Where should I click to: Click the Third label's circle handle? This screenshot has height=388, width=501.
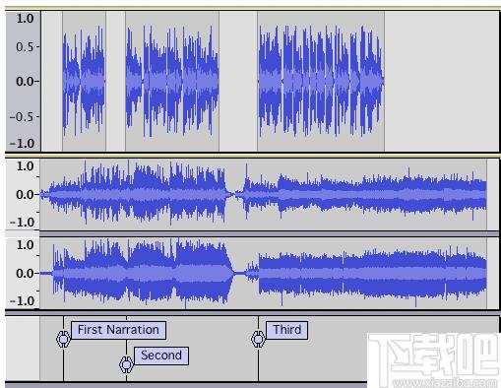coord(258,339)
